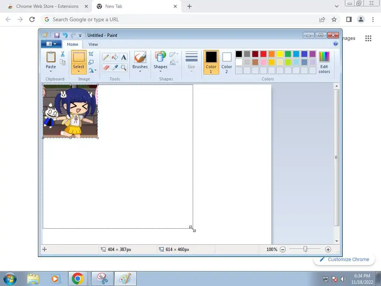381x286 pixels.
Task: Pick the purple color swatch
Action: pyautogui.click(x=313, y=54)
